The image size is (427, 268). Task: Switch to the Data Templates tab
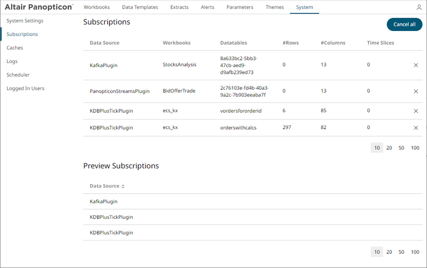pyautogui.click(x=140, y=7)
